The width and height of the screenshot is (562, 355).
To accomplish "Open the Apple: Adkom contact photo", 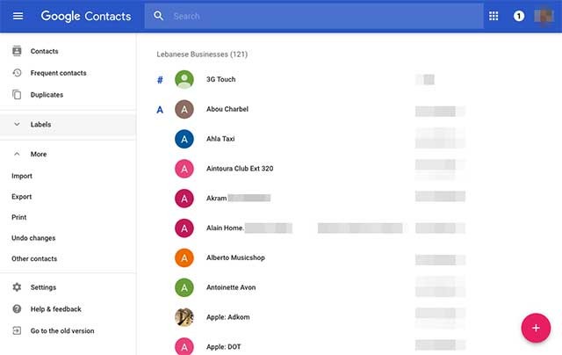I will (x=184, y=317).
